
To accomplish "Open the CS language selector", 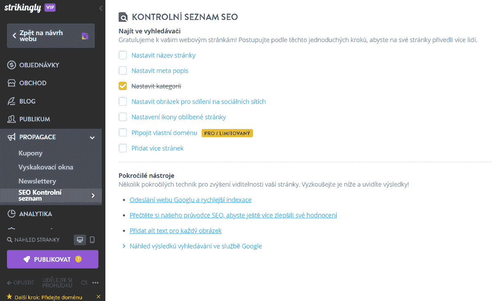I will [84, 283].
